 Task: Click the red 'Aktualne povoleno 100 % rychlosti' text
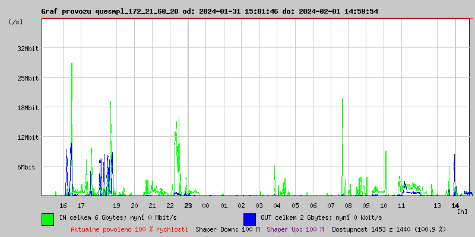129,229
